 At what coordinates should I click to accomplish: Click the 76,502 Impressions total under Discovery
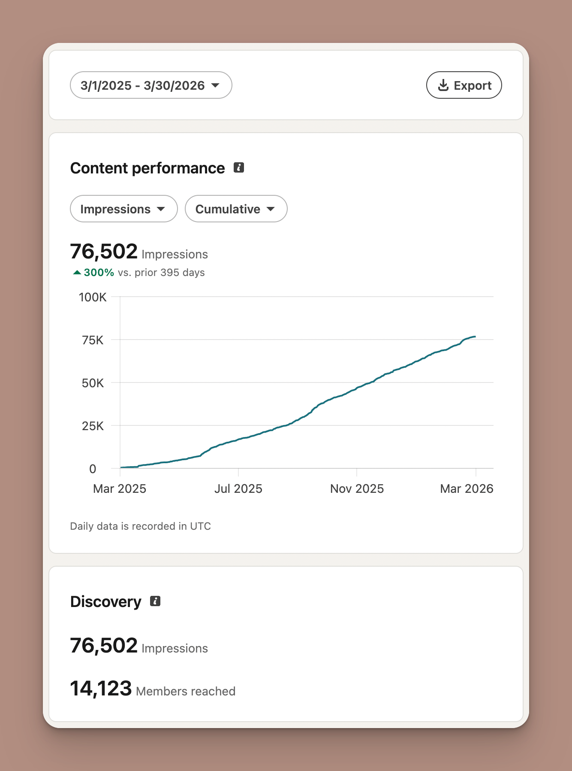pyautogui.click(x=104, y=646)
